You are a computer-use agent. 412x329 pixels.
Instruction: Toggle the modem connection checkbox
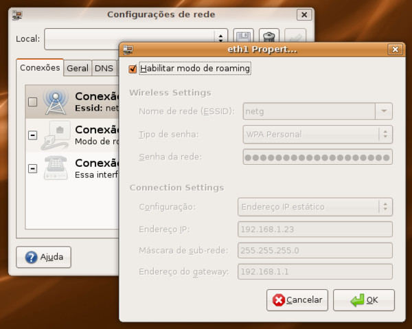32,168
